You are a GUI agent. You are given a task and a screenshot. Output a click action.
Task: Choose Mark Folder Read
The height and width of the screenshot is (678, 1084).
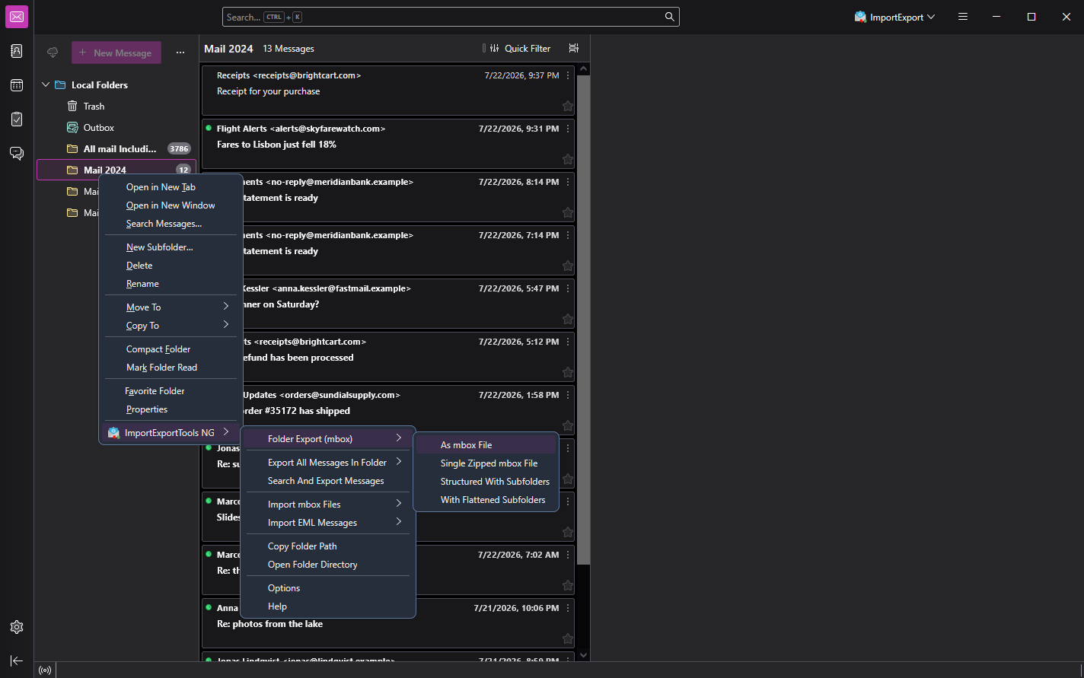tap(171, 367)
